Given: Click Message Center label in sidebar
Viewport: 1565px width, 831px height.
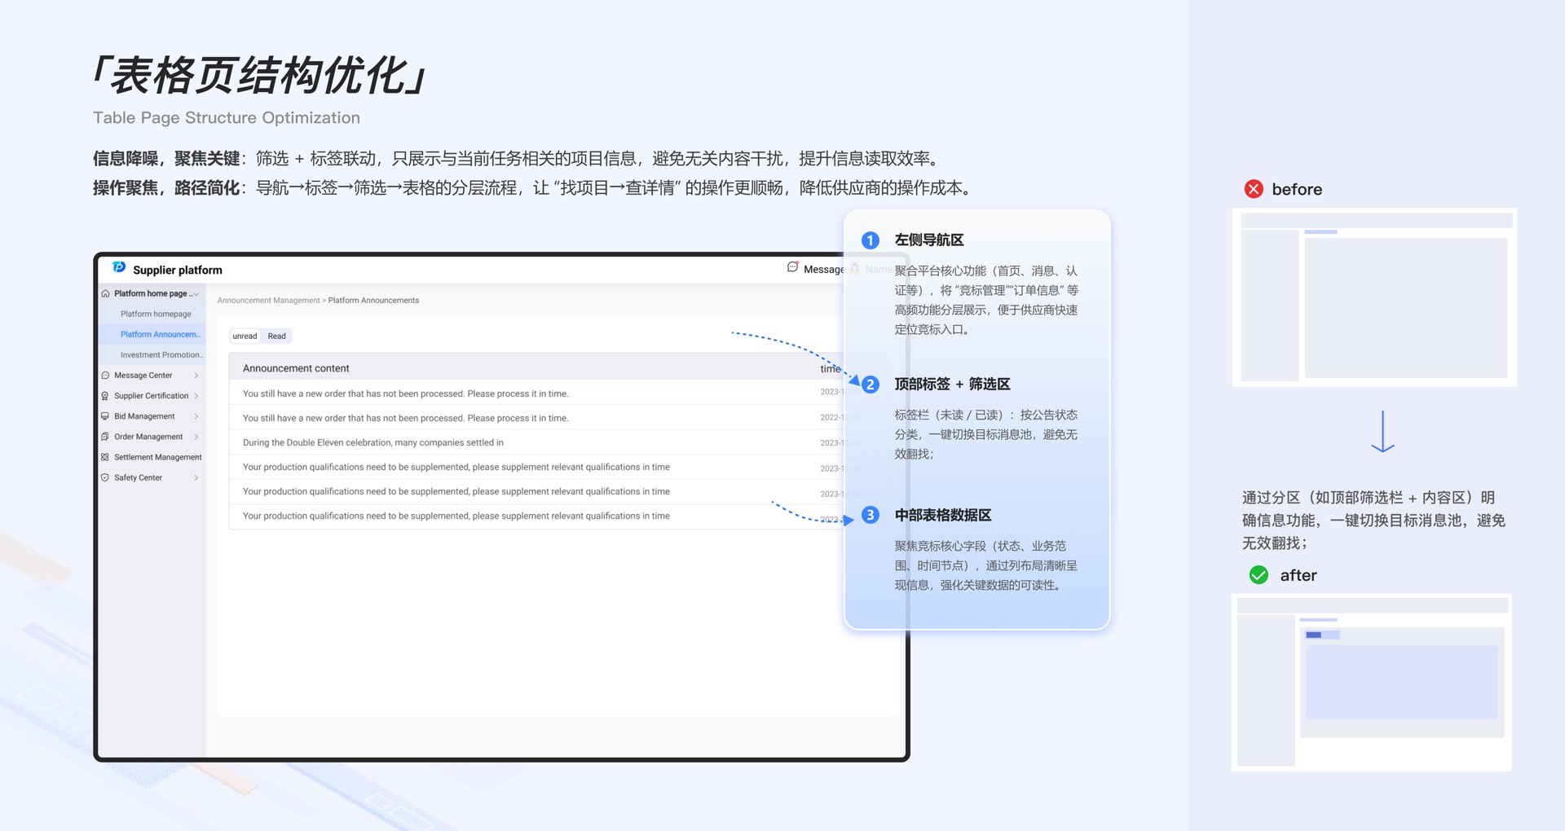Looking at the screenshot, I should (x=143, y=376).
